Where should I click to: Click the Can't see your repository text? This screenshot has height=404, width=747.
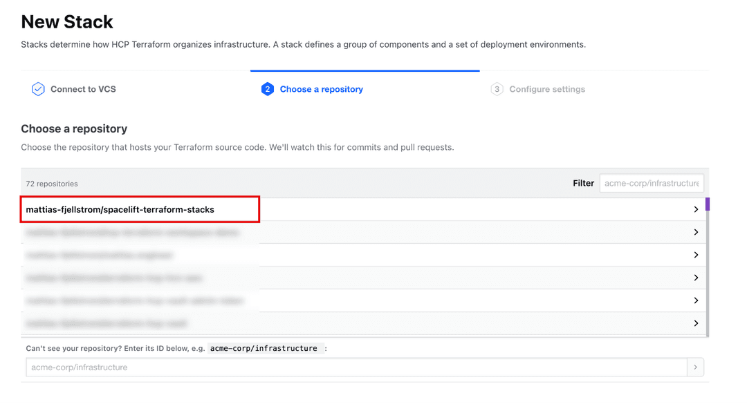76,348
